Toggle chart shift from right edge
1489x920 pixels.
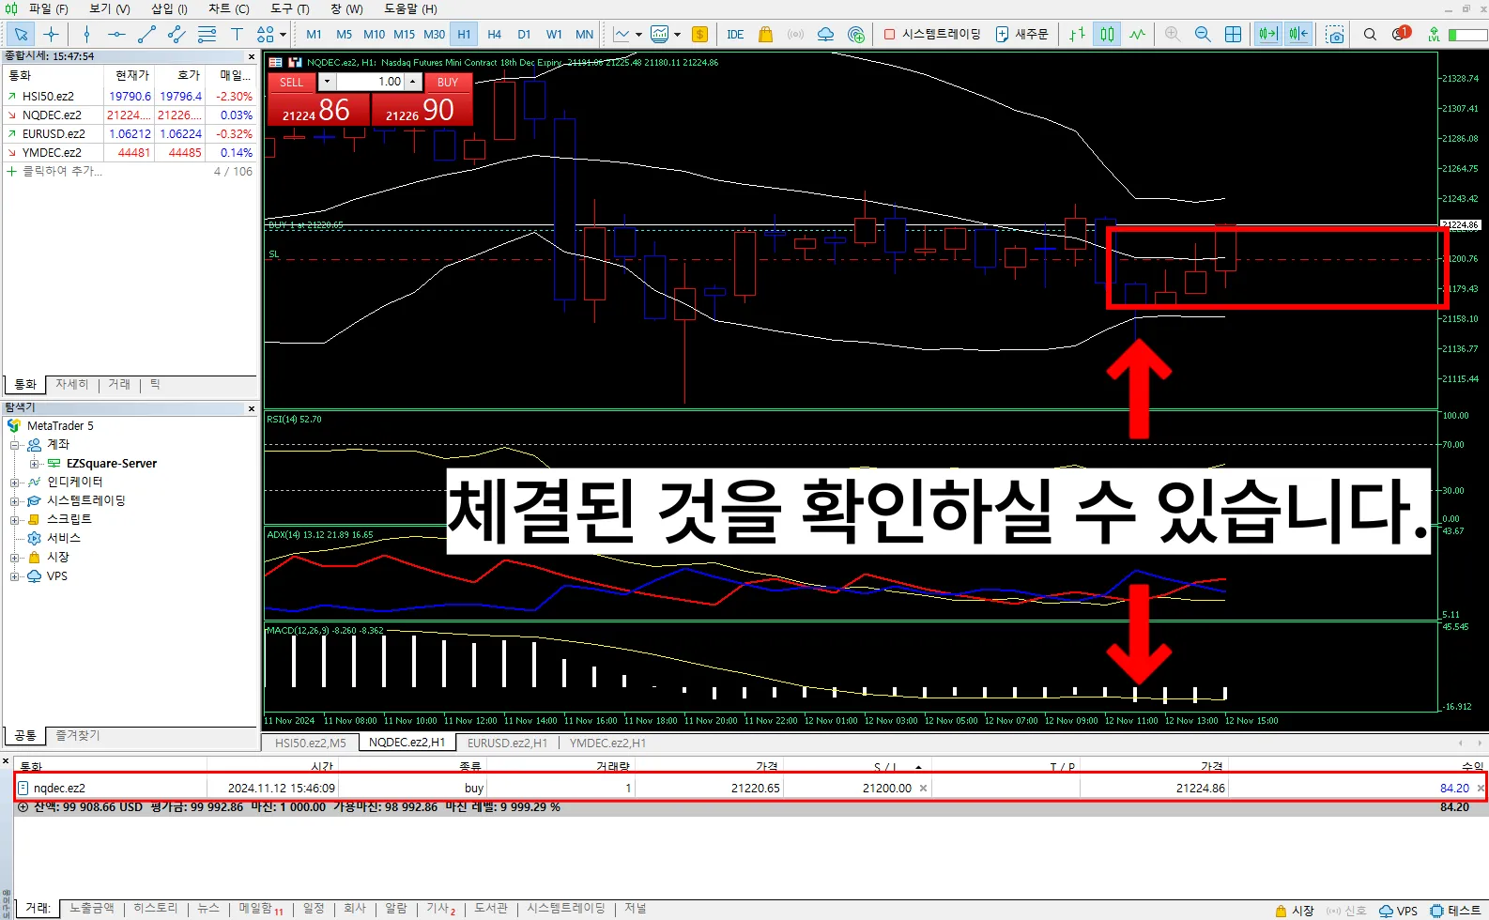(1298, 34)
